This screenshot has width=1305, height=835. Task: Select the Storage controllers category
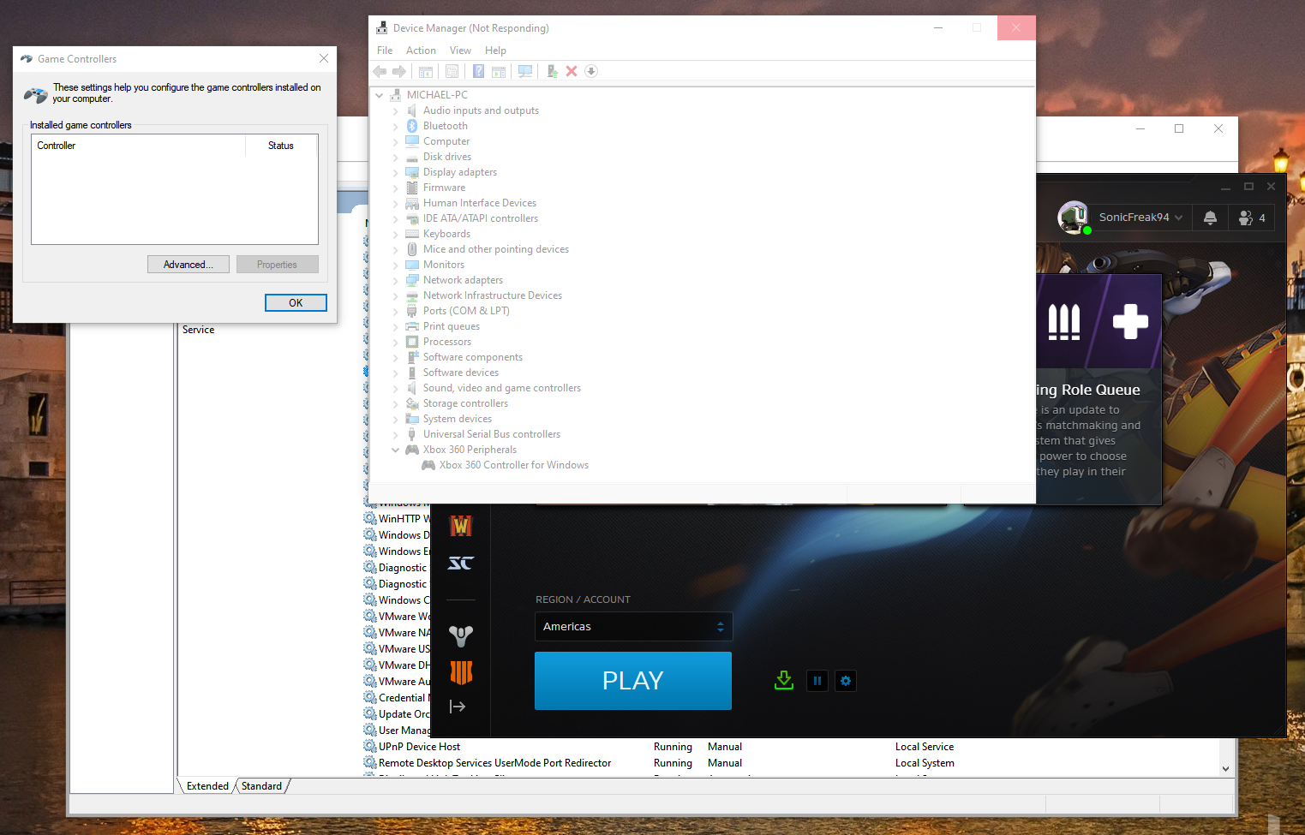[465, 403]
